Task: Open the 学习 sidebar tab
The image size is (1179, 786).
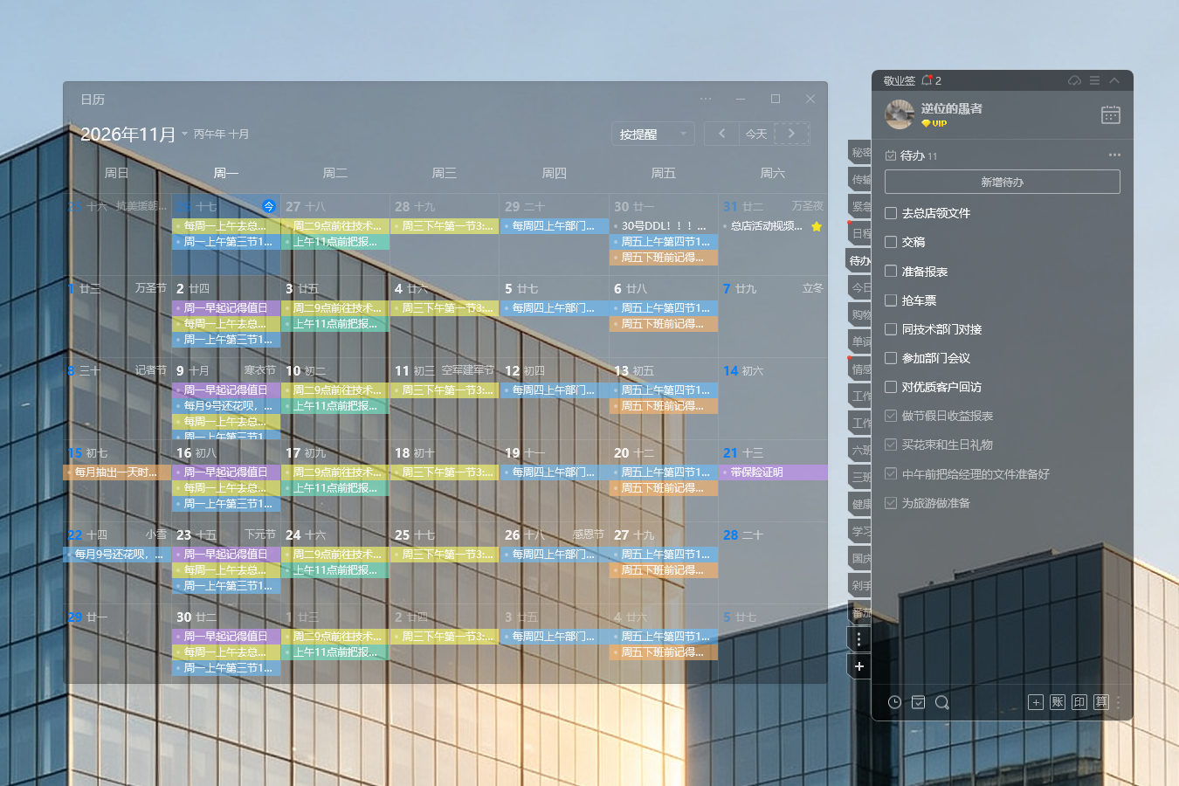Action: tap(859, 531)
